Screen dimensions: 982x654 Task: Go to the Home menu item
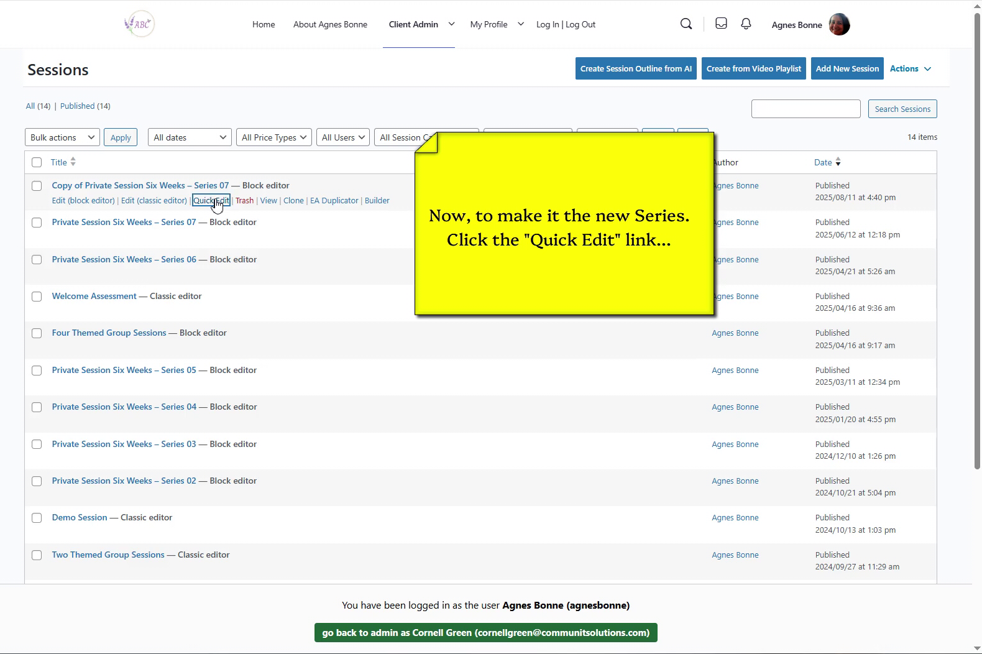264,24
